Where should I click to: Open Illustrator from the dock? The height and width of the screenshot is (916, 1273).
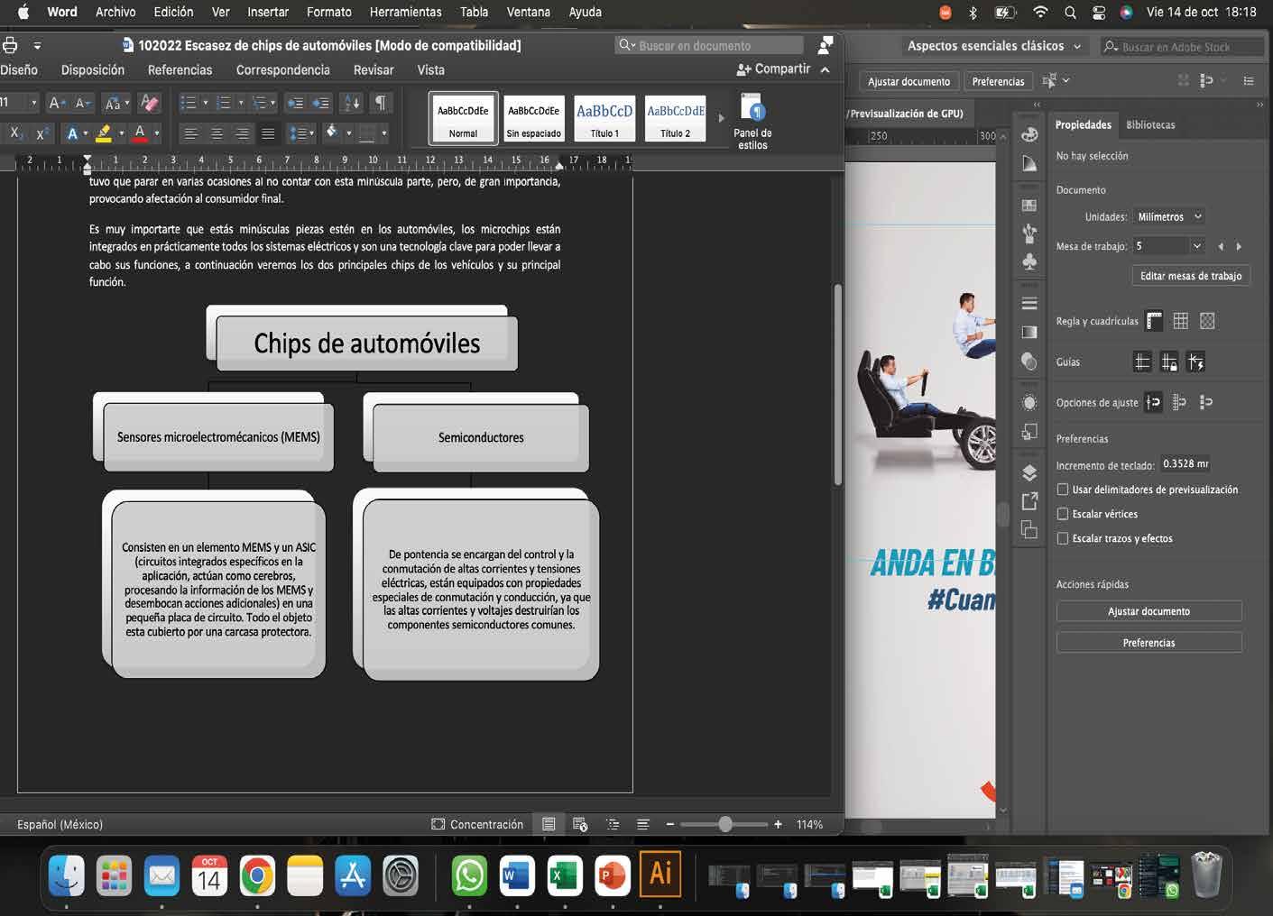coord(660,874)
